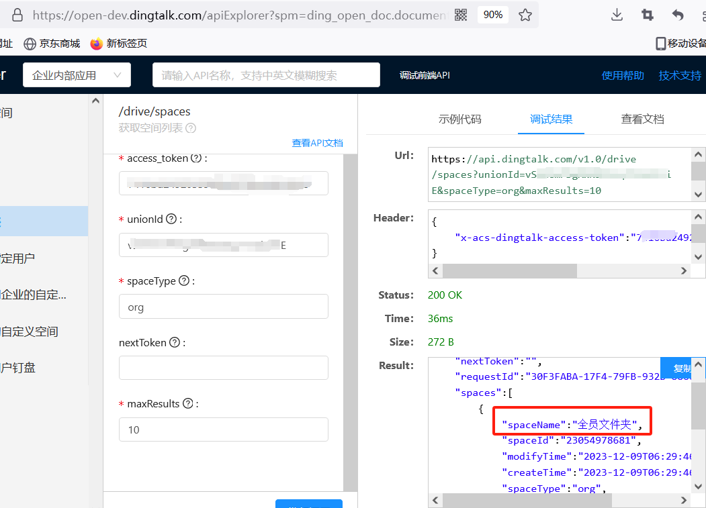Click help icon beside nextToken label
Viewport: 706px width, 508px height.
click(x=174, y=342)
